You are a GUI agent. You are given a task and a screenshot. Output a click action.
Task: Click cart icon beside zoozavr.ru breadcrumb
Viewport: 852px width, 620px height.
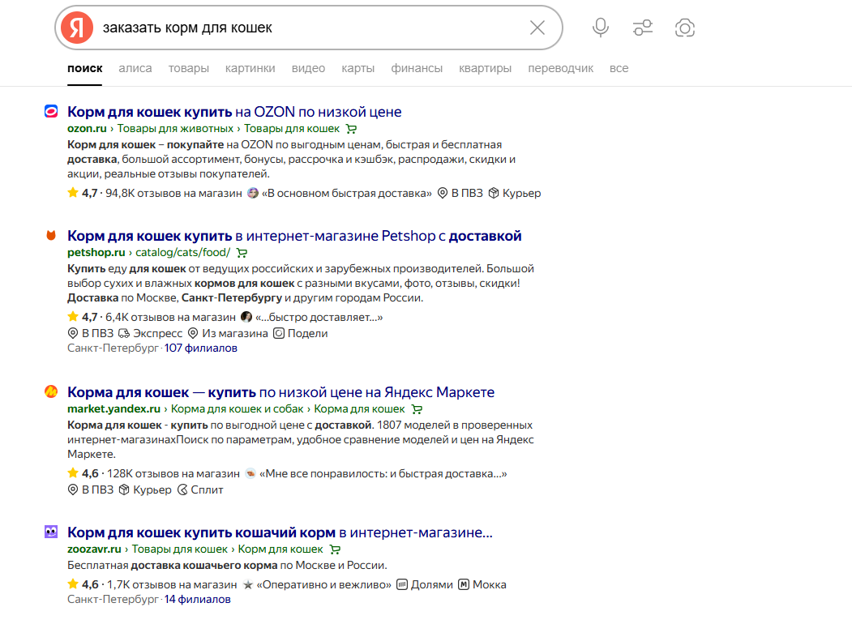pyautogui.click(x=336, y=549)
